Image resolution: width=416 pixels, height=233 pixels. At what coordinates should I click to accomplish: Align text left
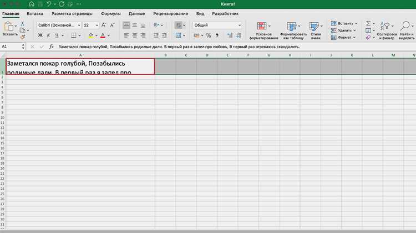click(126, 35)
